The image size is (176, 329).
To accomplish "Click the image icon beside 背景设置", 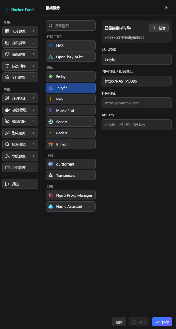I will click(x=7, y=43).
